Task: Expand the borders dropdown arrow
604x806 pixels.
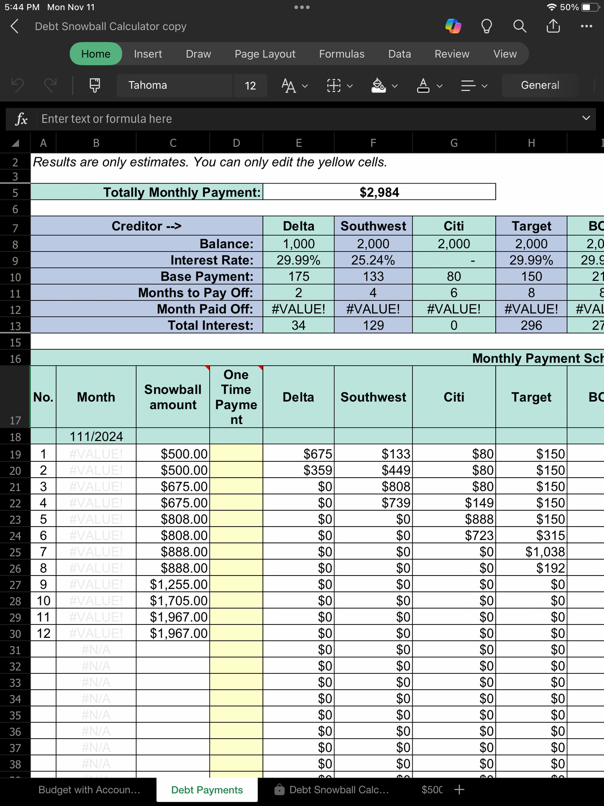Action: click(350, 86)
